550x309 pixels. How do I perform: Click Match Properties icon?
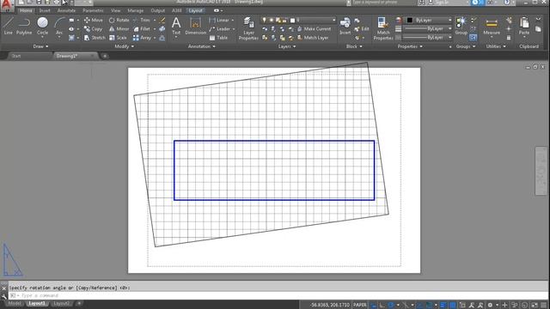point(383,28)
